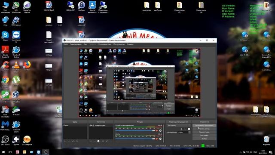Click the transition duration 300ms field
The image size is (275, 155).
point(183,132)
